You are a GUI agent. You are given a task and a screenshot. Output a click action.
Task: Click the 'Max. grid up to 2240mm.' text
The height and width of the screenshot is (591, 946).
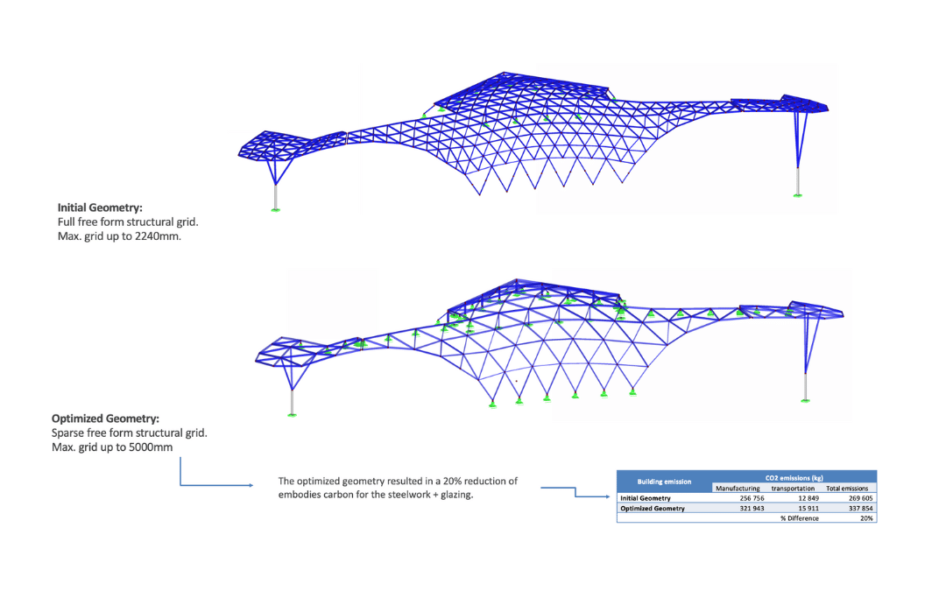click(x=118, y=236)
